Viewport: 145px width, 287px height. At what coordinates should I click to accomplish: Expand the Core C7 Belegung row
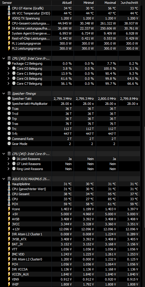tap(8, 84)
